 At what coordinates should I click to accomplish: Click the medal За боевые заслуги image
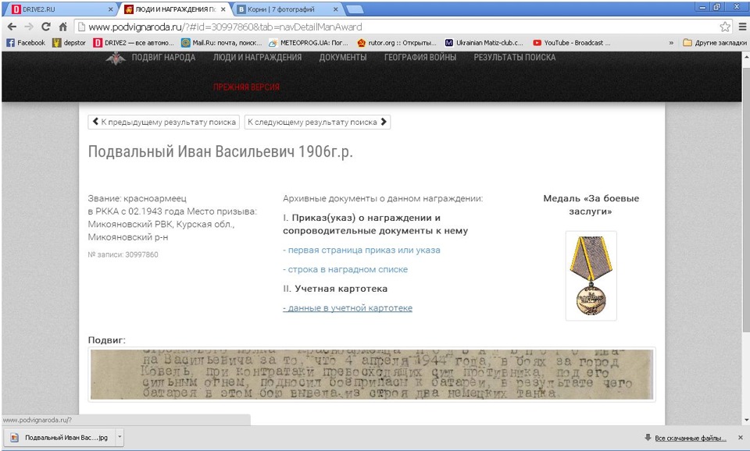[591, 275]
